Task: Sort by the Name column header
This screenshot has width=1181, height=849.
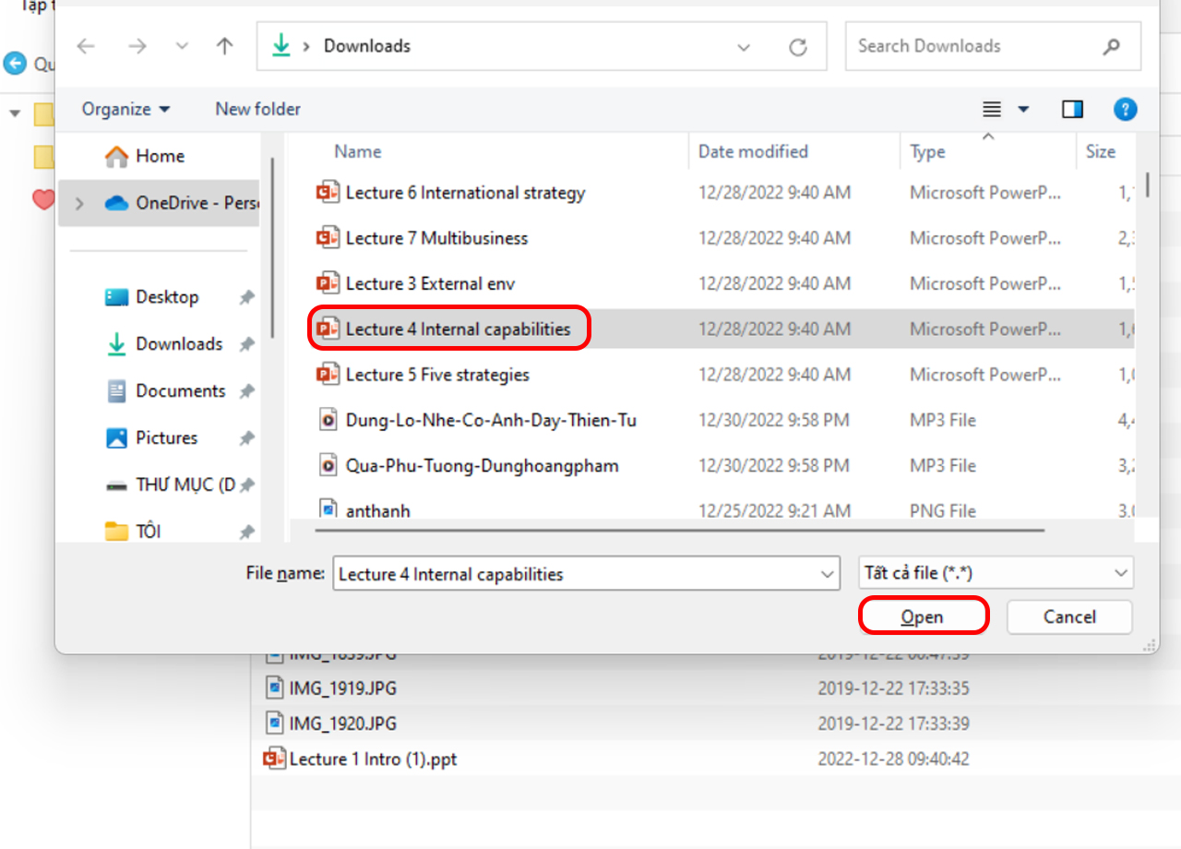Action: coord(358,151)
